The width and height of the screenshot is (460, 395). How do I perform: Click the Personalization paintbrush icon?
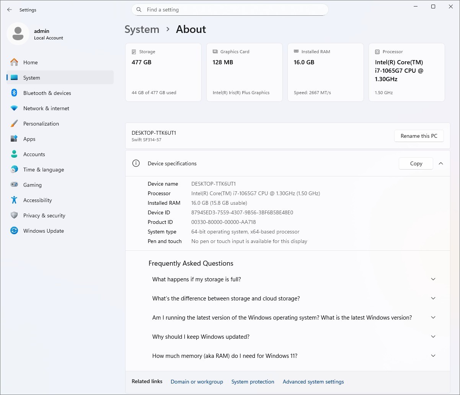(14, 124)
